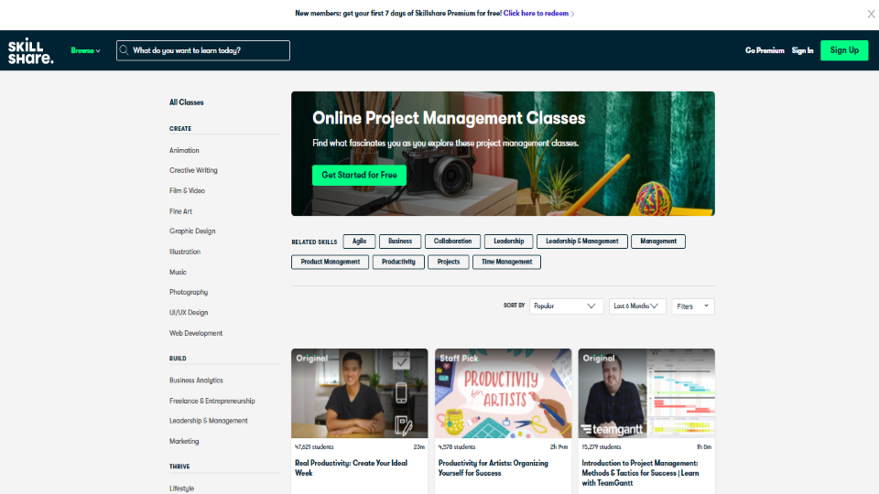
Task: Open Animation category
Action: point(184,150)
